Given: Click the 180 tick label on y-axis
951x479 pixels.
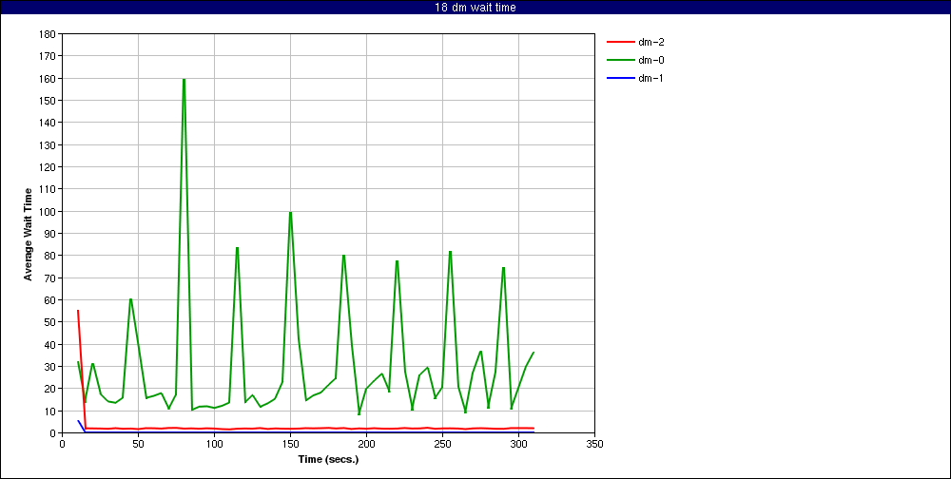Looking at the screenshot, I should 46,34.
